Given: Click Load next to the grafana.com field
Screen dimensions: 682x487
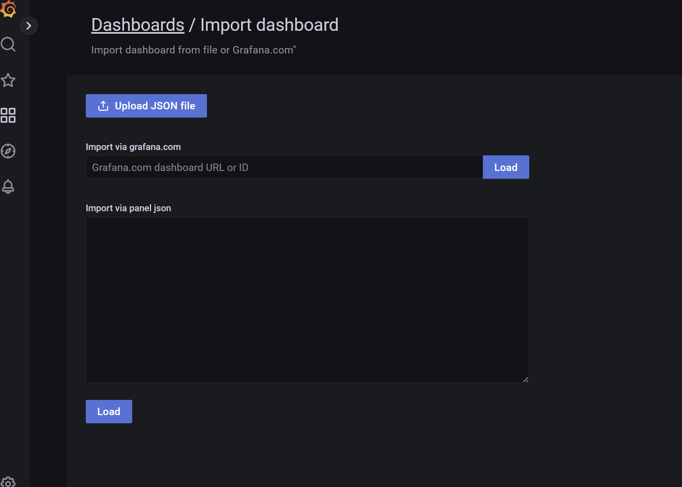Looking at the screenshot, I should pyautogui.click(x=506, y=167).
